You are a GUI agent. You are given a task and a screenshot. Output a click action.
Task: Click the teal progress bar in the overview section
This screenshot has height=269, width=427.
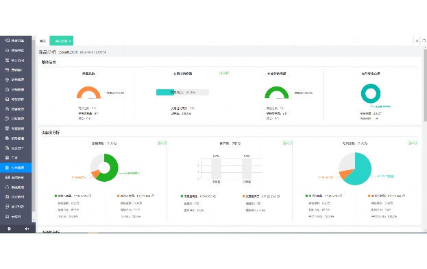(182, 93)
